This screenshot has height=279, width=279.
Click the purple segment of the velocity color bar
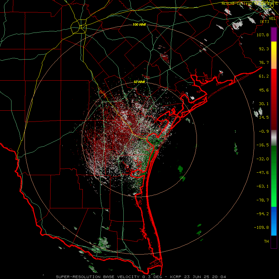tap(274, 34)
